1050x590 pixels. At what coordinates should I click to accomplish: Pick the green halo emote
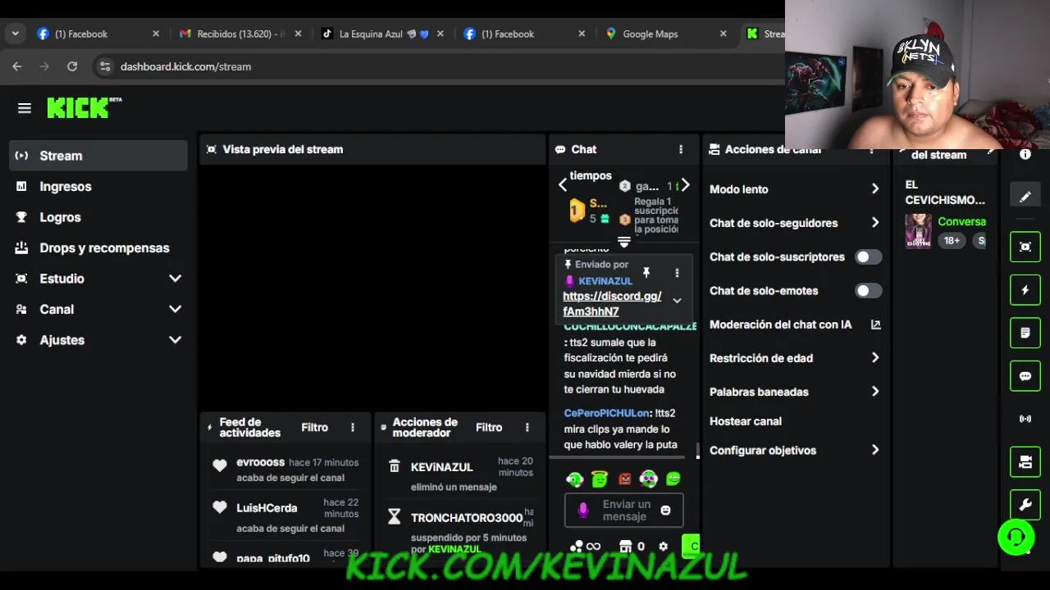600,479
